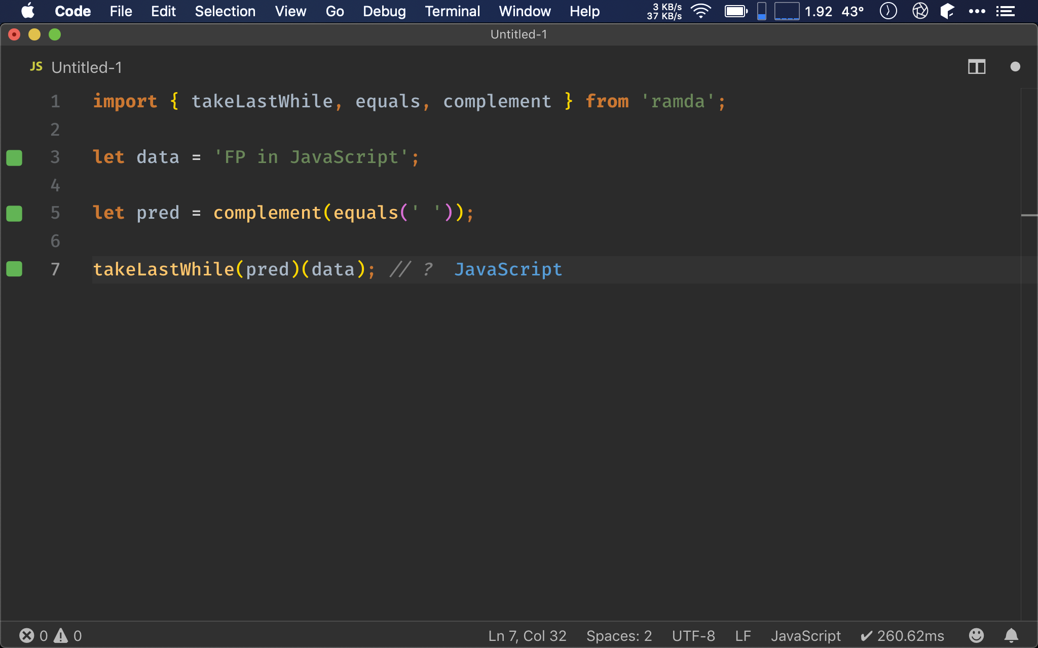
Task: Click the Wi-Fi status icon
Action: [701, 11]
